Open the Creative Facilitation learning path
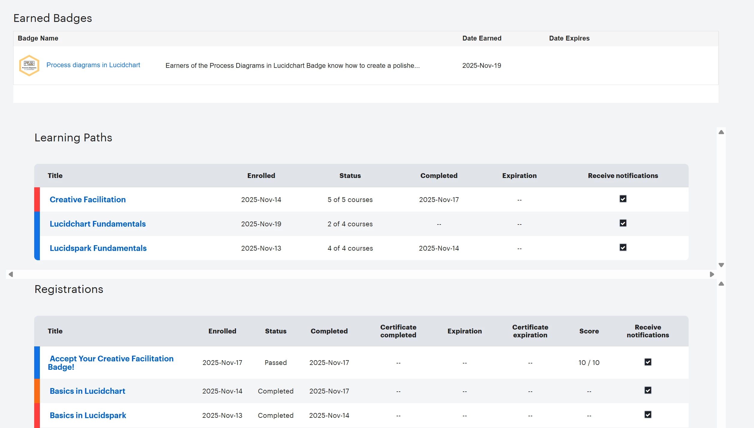 [x=88, y=200]
